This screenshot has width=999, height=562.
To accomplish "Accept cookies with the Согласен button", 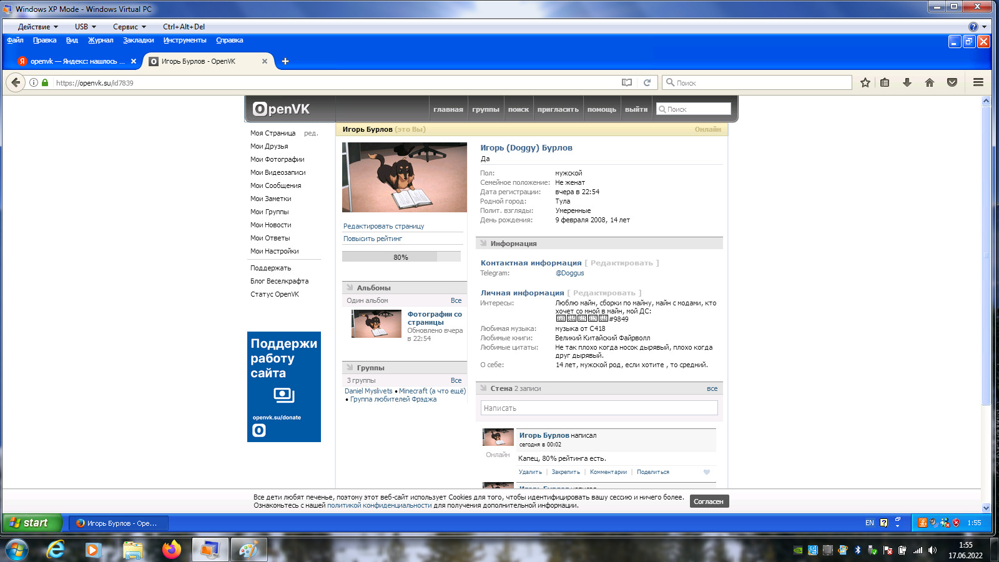I will (x=709, y=501).
